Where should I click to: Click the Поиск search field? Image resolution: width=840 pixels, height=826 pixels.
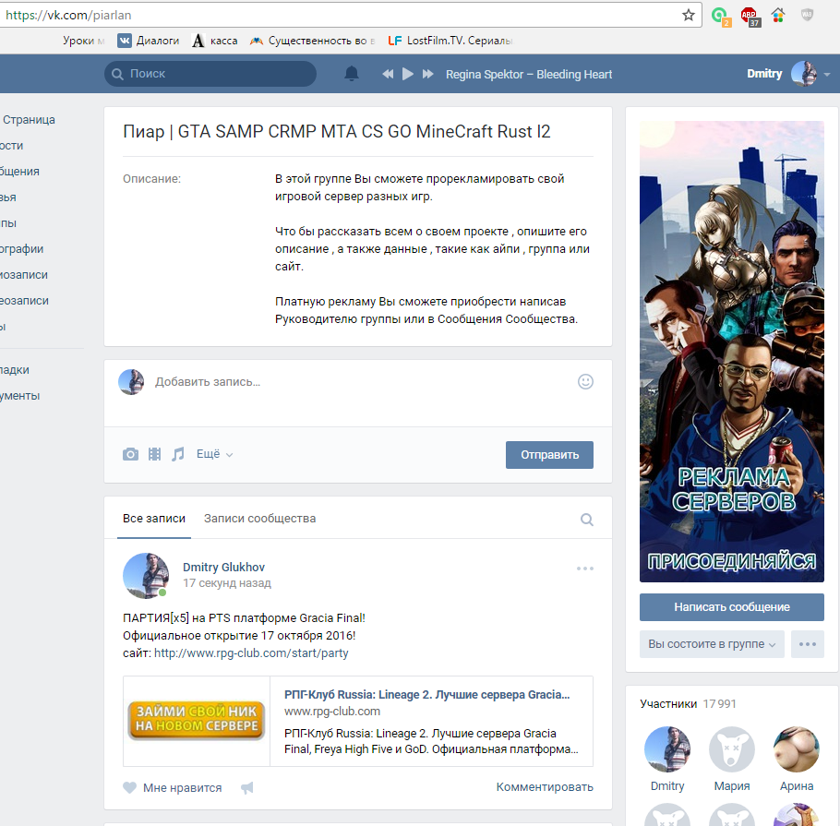point(210,74)
